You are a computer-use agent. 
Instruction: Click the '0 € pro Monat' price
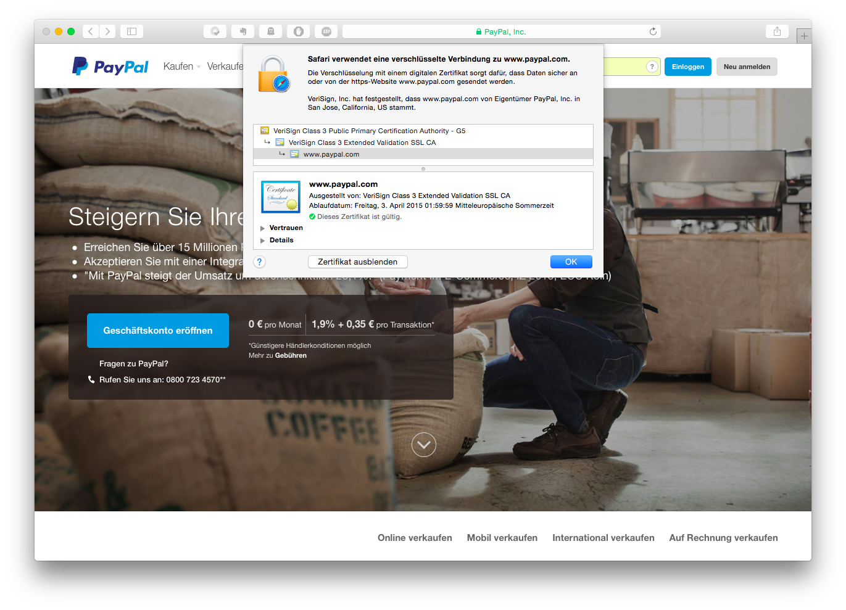pyautogui.click(x=275, y=324)
